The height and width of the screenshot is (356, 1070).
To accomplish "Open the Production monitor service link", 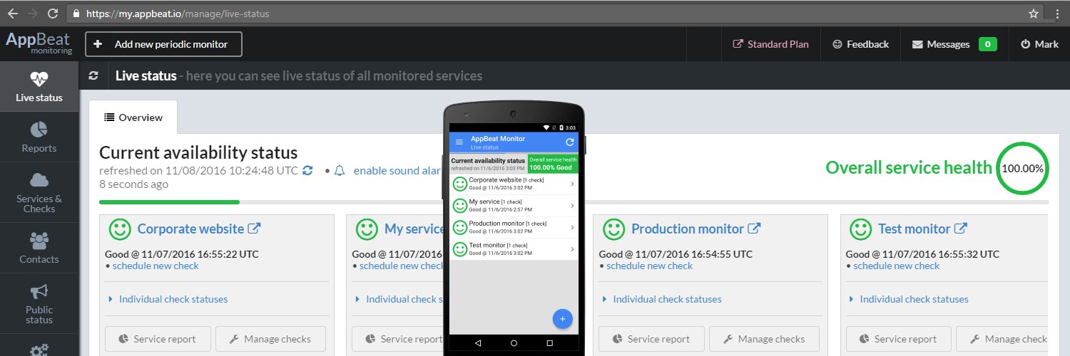I will point(687,229).
